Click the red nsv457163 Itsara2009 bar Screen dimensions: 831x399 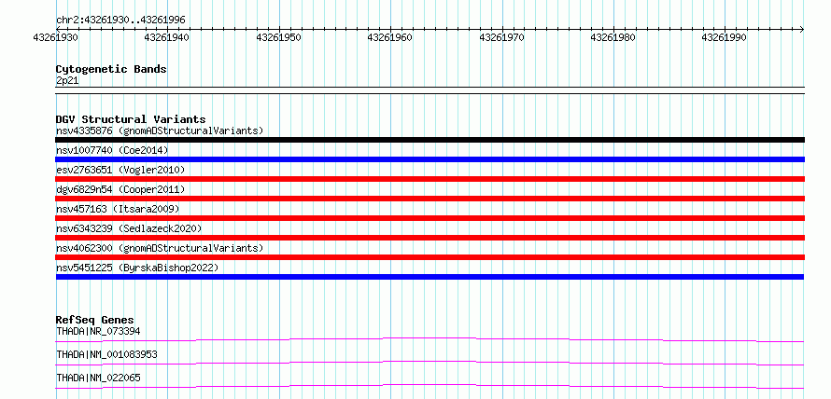point(430,218)
